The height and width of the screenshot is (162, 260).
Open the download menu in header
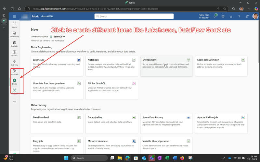231,16
